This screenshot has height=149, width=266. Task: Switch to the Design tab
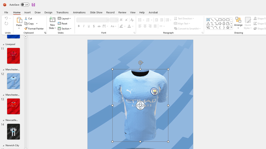(49, 12)
